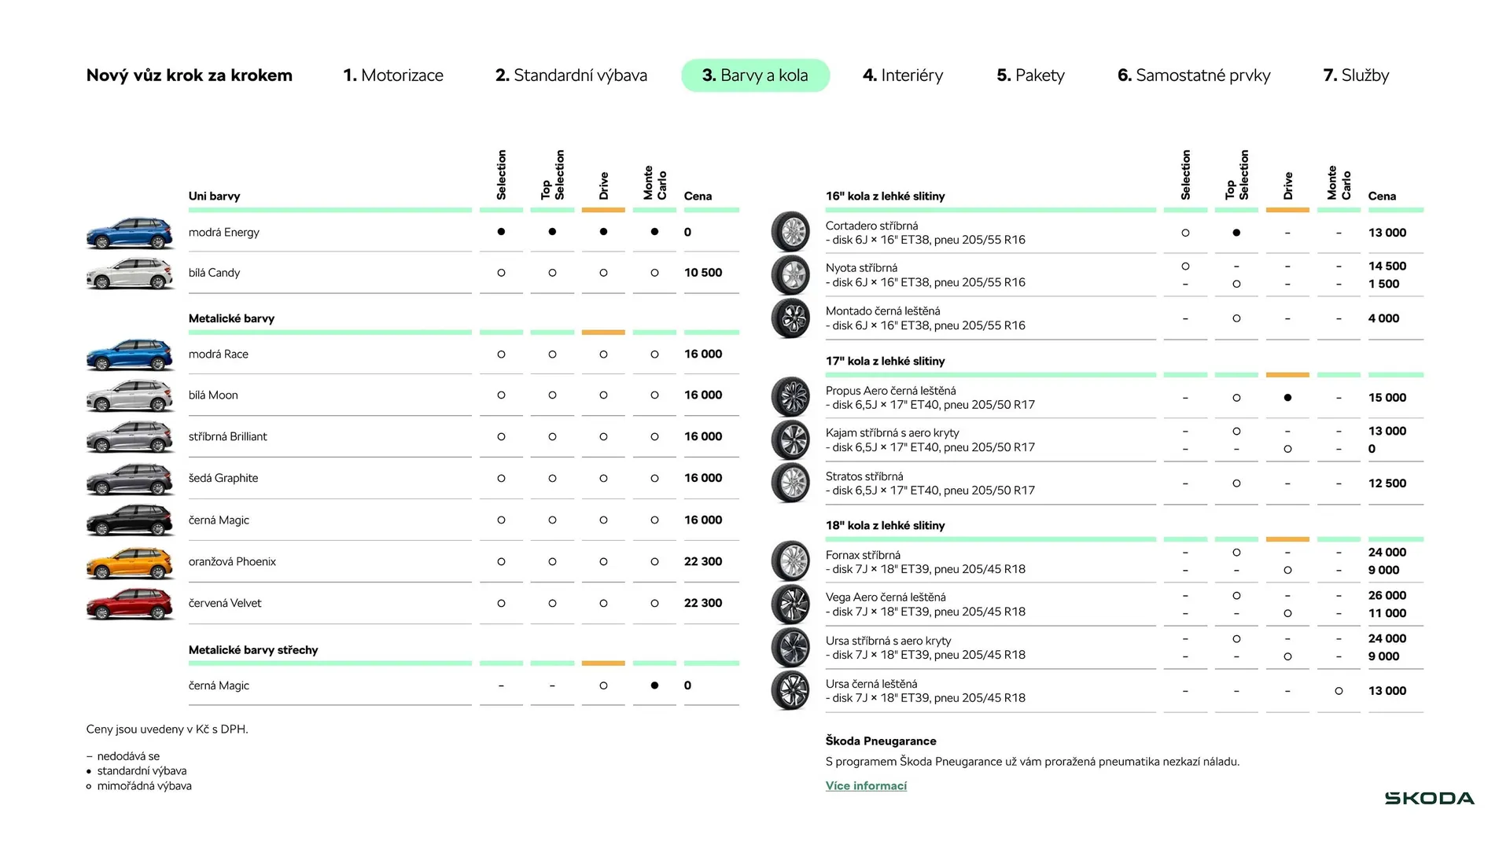The height and width of the screenshot is (849, 1510).
Task: Open the 5. Pakety tab
Action: (1030, 75)
